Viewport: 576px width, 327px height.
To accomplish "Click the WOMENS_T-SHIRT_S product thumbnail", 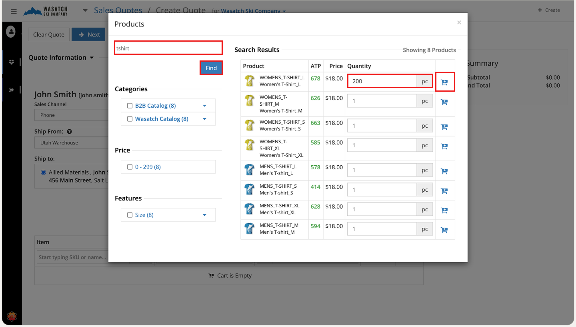I will [250, 126].
